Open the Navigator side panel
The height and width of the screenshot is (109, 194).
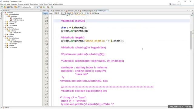click(x=1, y=16)
